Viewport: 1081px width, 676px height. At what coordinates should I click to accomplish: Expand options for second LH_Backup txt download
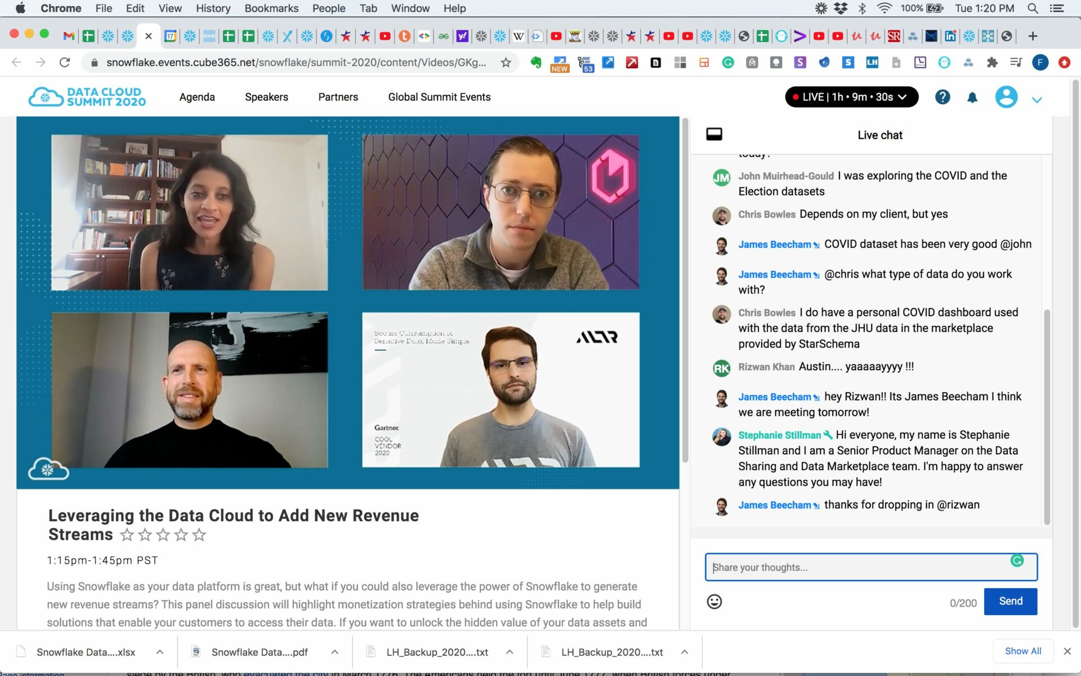[x=685, y=652]
